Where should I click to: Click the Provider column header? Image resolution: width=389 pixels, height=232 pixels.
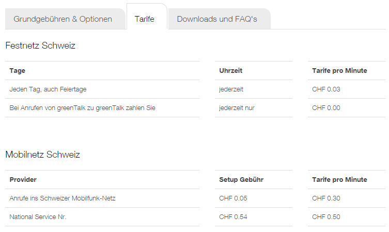coord(23,180)
